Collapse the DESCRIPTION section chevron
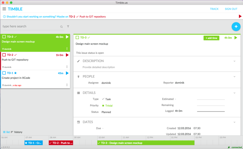243x149 pixels. 234,61
